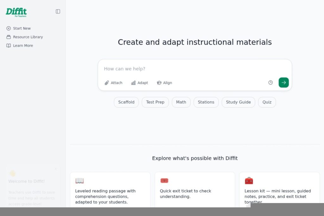This screenshot has width=324, height=216.
Task: Click the red toolbox emoji icon
Action: pos(249,181)
